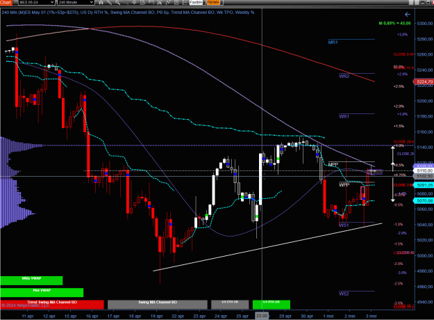Image resolution: width=434 pixels, height=320 pixels.
Task: Click the WS2 pivot label
Action: pyautogui.click(x=344, y=294)
